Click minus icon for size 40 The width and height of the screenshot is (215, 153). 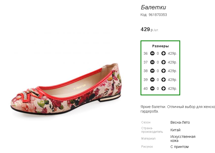[152, 89]
